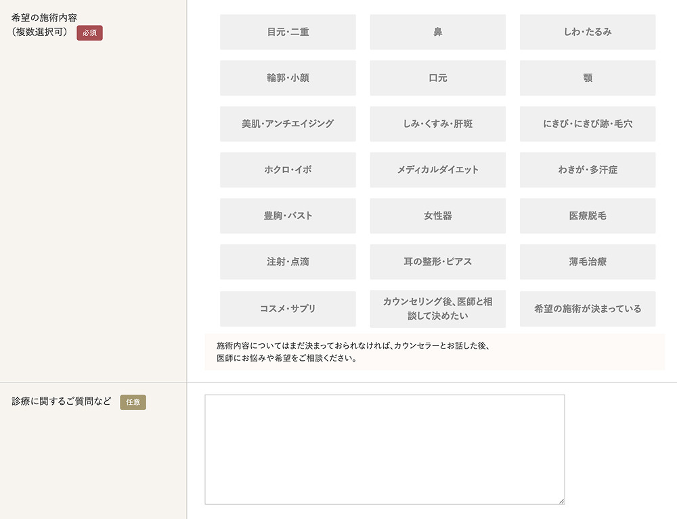Click the 希望の施術内容 label
The width and height of the screenshot is (677, 519).
point(44,24)
